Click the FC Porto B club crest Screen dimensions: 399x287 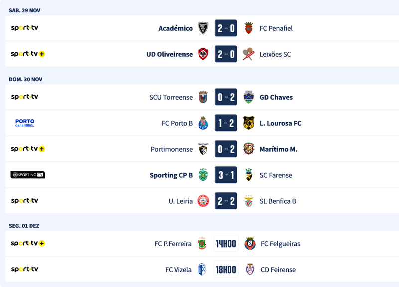click(203, 123)
